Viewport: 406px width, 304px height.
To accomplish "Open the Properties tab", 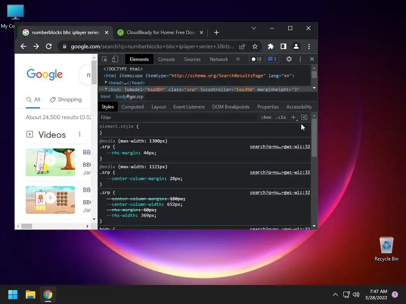I will tap(268, 107).
